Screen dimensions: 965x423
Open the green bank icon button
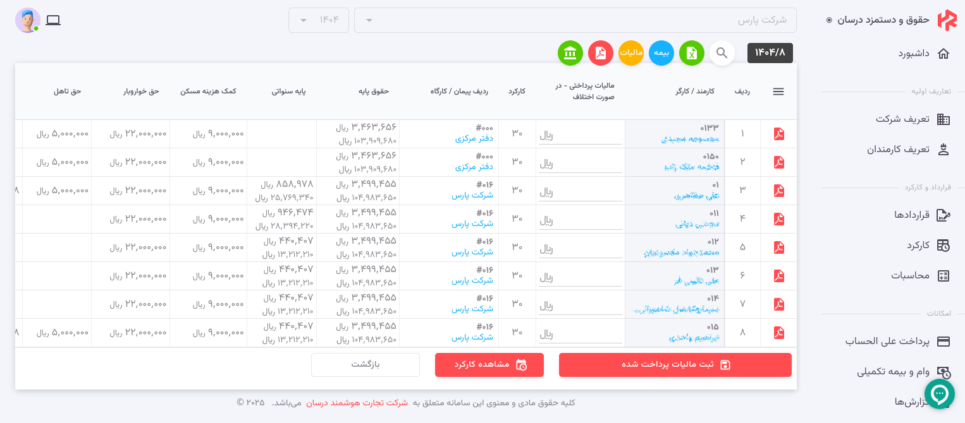point(570,54)
